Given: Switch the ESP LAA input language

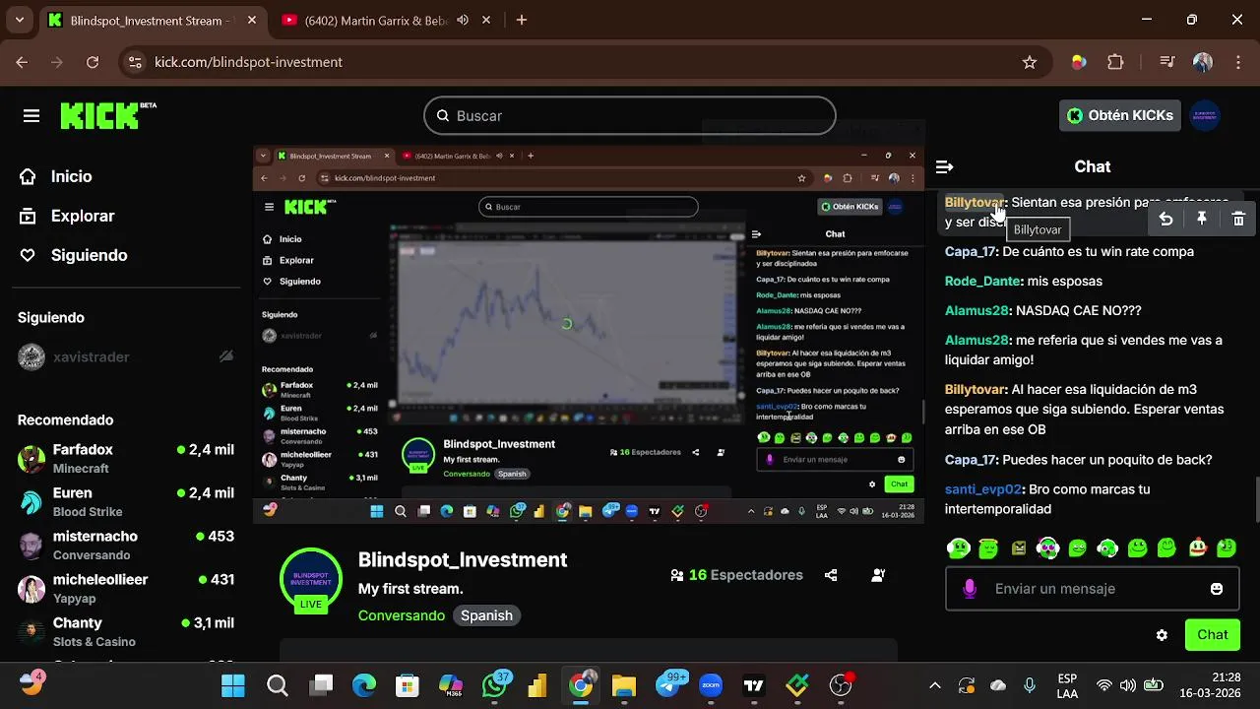Looking at the screenshot, I should point(1067,685).
